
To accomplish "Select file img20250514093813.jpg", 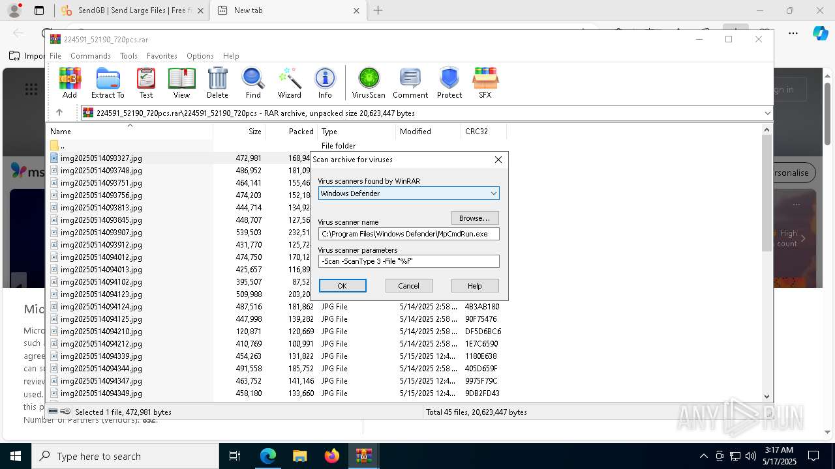I will click(101, 208).
